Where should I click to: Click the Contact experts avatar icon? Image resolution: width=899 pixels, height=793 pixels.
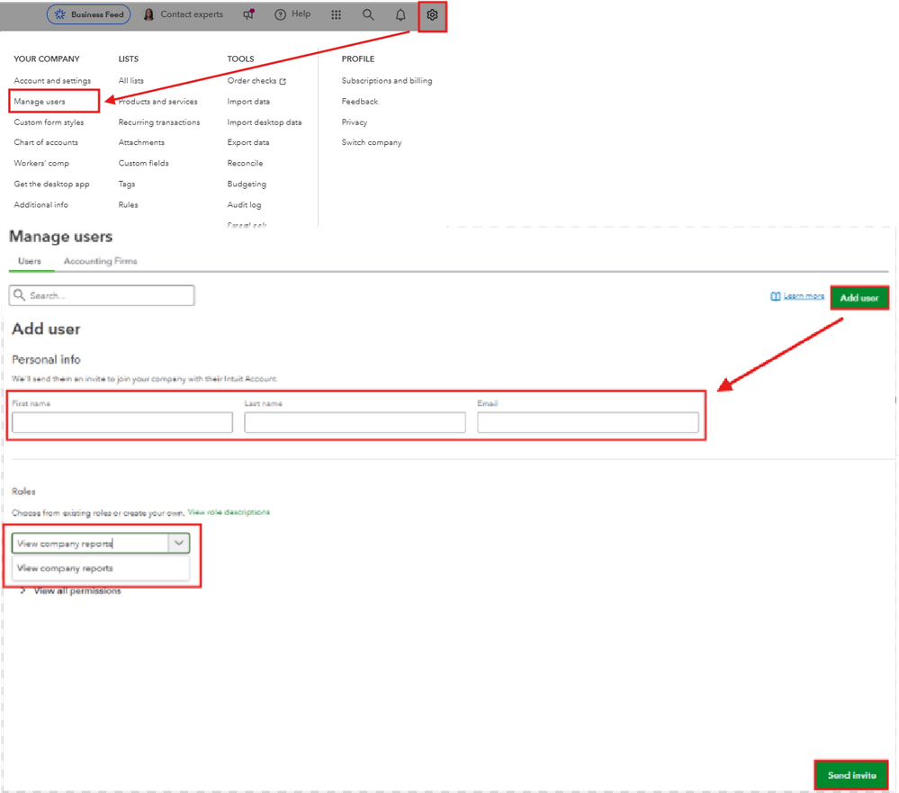click(148, 14)
